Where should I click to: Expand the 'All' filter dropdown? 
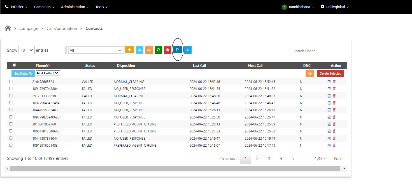coord(96,50)
